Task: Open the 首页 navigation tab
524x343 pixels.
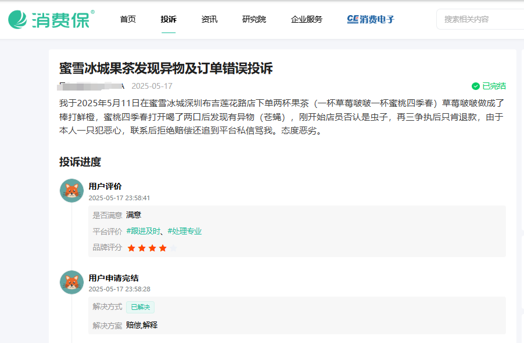Action: pyautogui.click(x=128, y=19)
